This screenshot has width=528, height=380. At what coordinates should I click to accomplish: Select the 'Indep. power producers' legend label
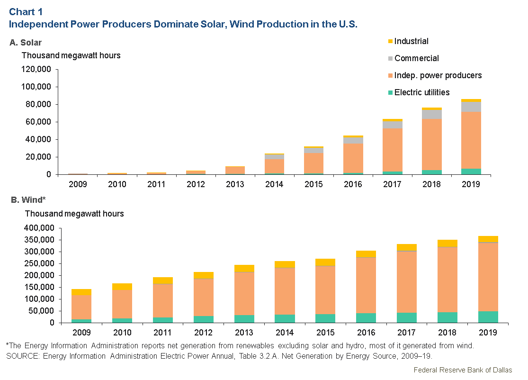click(x=438, y=75)
